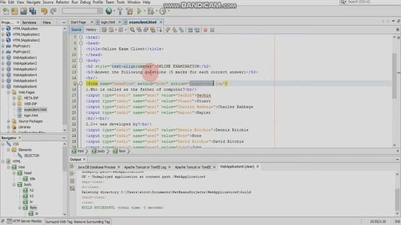Click the Undo arrow icon

pyautogui.click(x=44, y=11)
